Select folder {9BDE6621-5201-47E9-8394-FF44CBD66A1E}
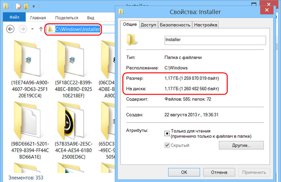Image resolution: width=281 pixels, height=182 pixels. [30, 130]
